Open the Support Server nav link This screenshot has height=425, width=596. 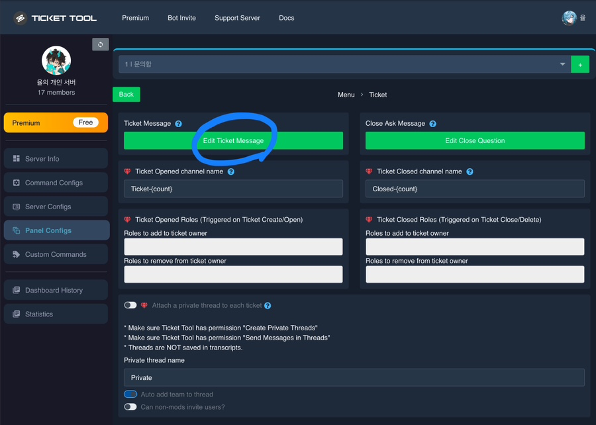[x=237, y=18]
